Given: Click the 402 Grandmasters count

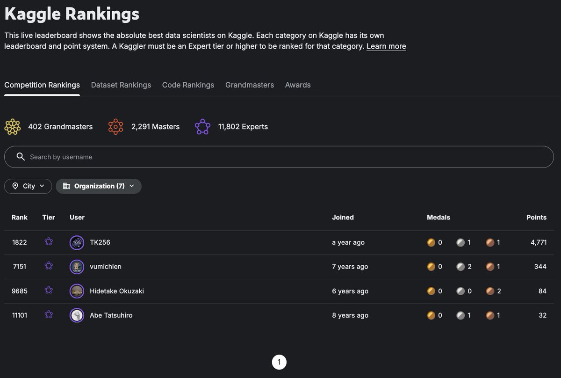Looking at the screenshot, I should [60, 127].
